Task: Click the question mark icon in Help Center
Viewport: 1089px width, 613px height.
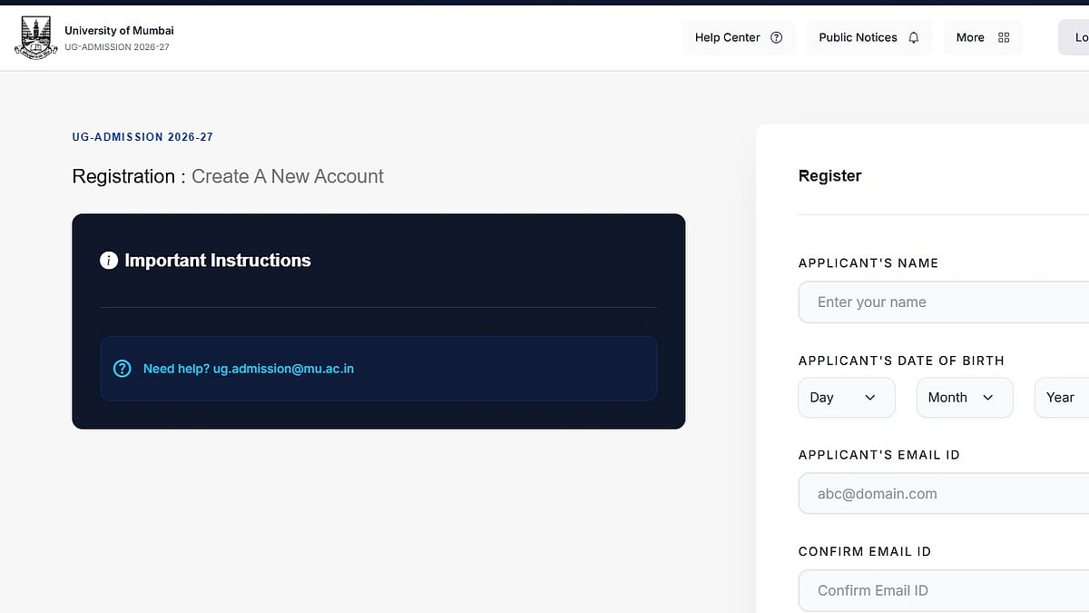Action: tap(776, 37)
